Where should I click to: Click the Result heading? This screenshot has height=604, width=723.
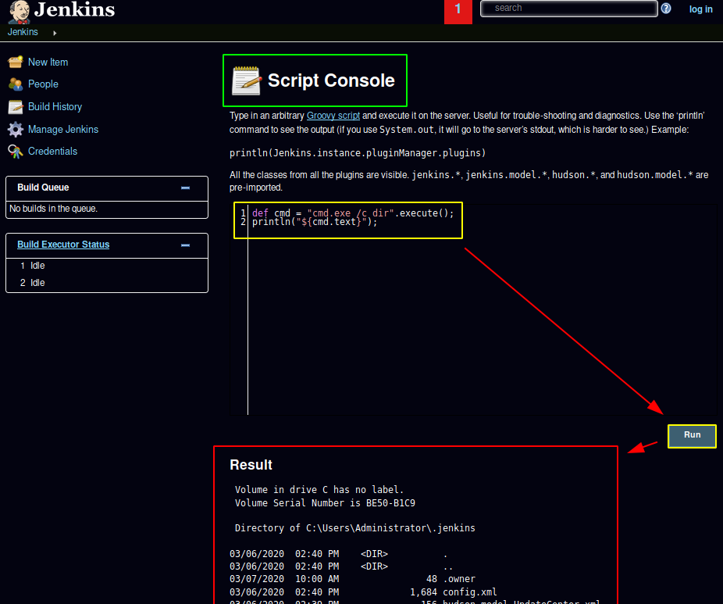pos(251,465)
